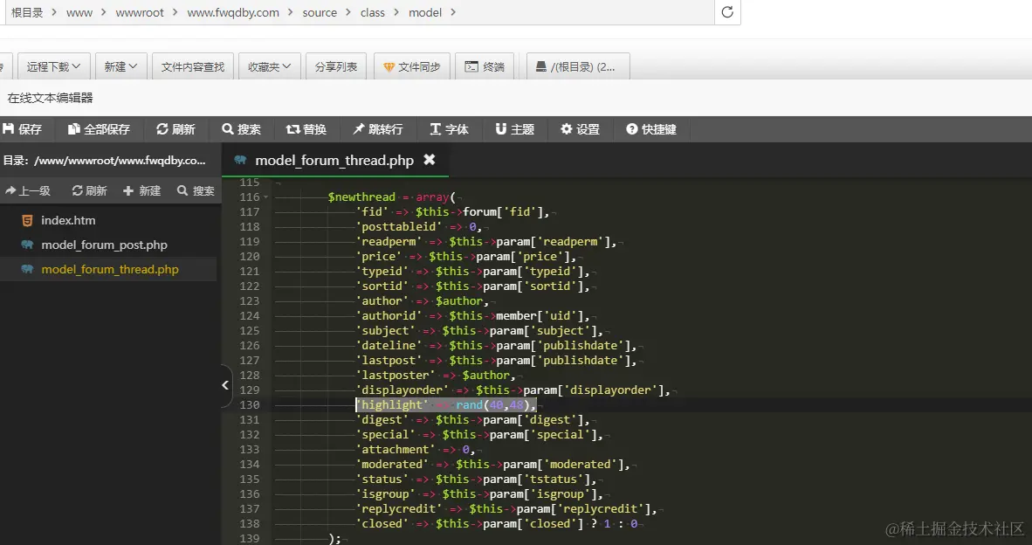
Task: Click the refresh icon beside the path bar
Action: (727, 12)
